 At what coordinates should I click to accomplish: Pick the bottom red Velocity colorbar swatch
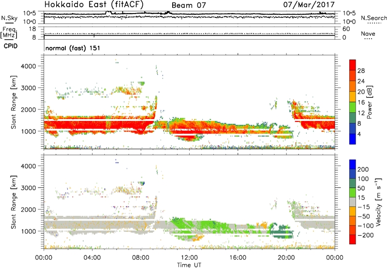[x=353, y=239]
